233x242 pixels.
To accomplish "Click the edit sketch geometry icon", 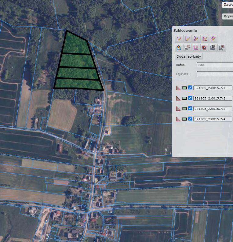I will coord(196,48).
